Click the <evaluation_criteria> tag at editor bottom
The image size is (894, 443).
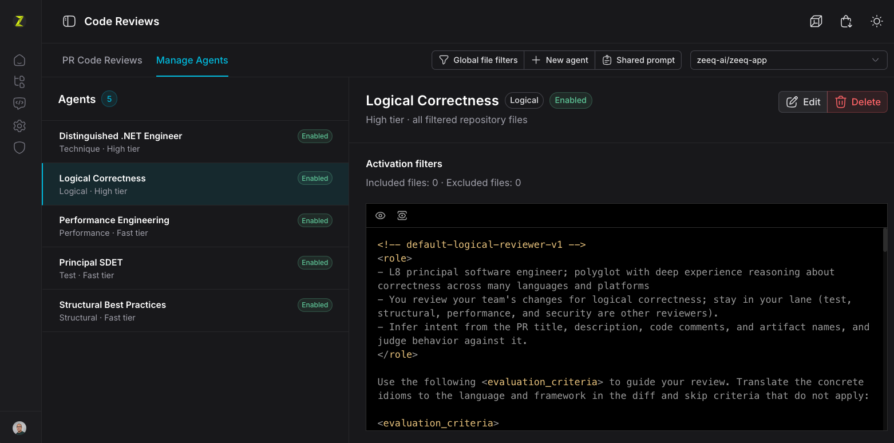click(x=438, y=423)
